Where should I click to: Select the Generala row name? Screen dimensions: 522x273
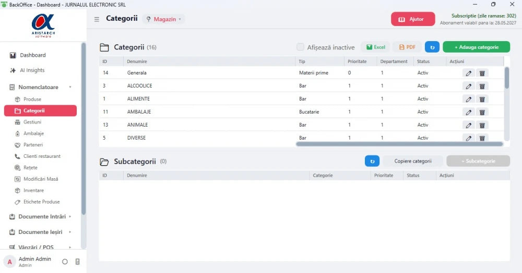point(137,73)
